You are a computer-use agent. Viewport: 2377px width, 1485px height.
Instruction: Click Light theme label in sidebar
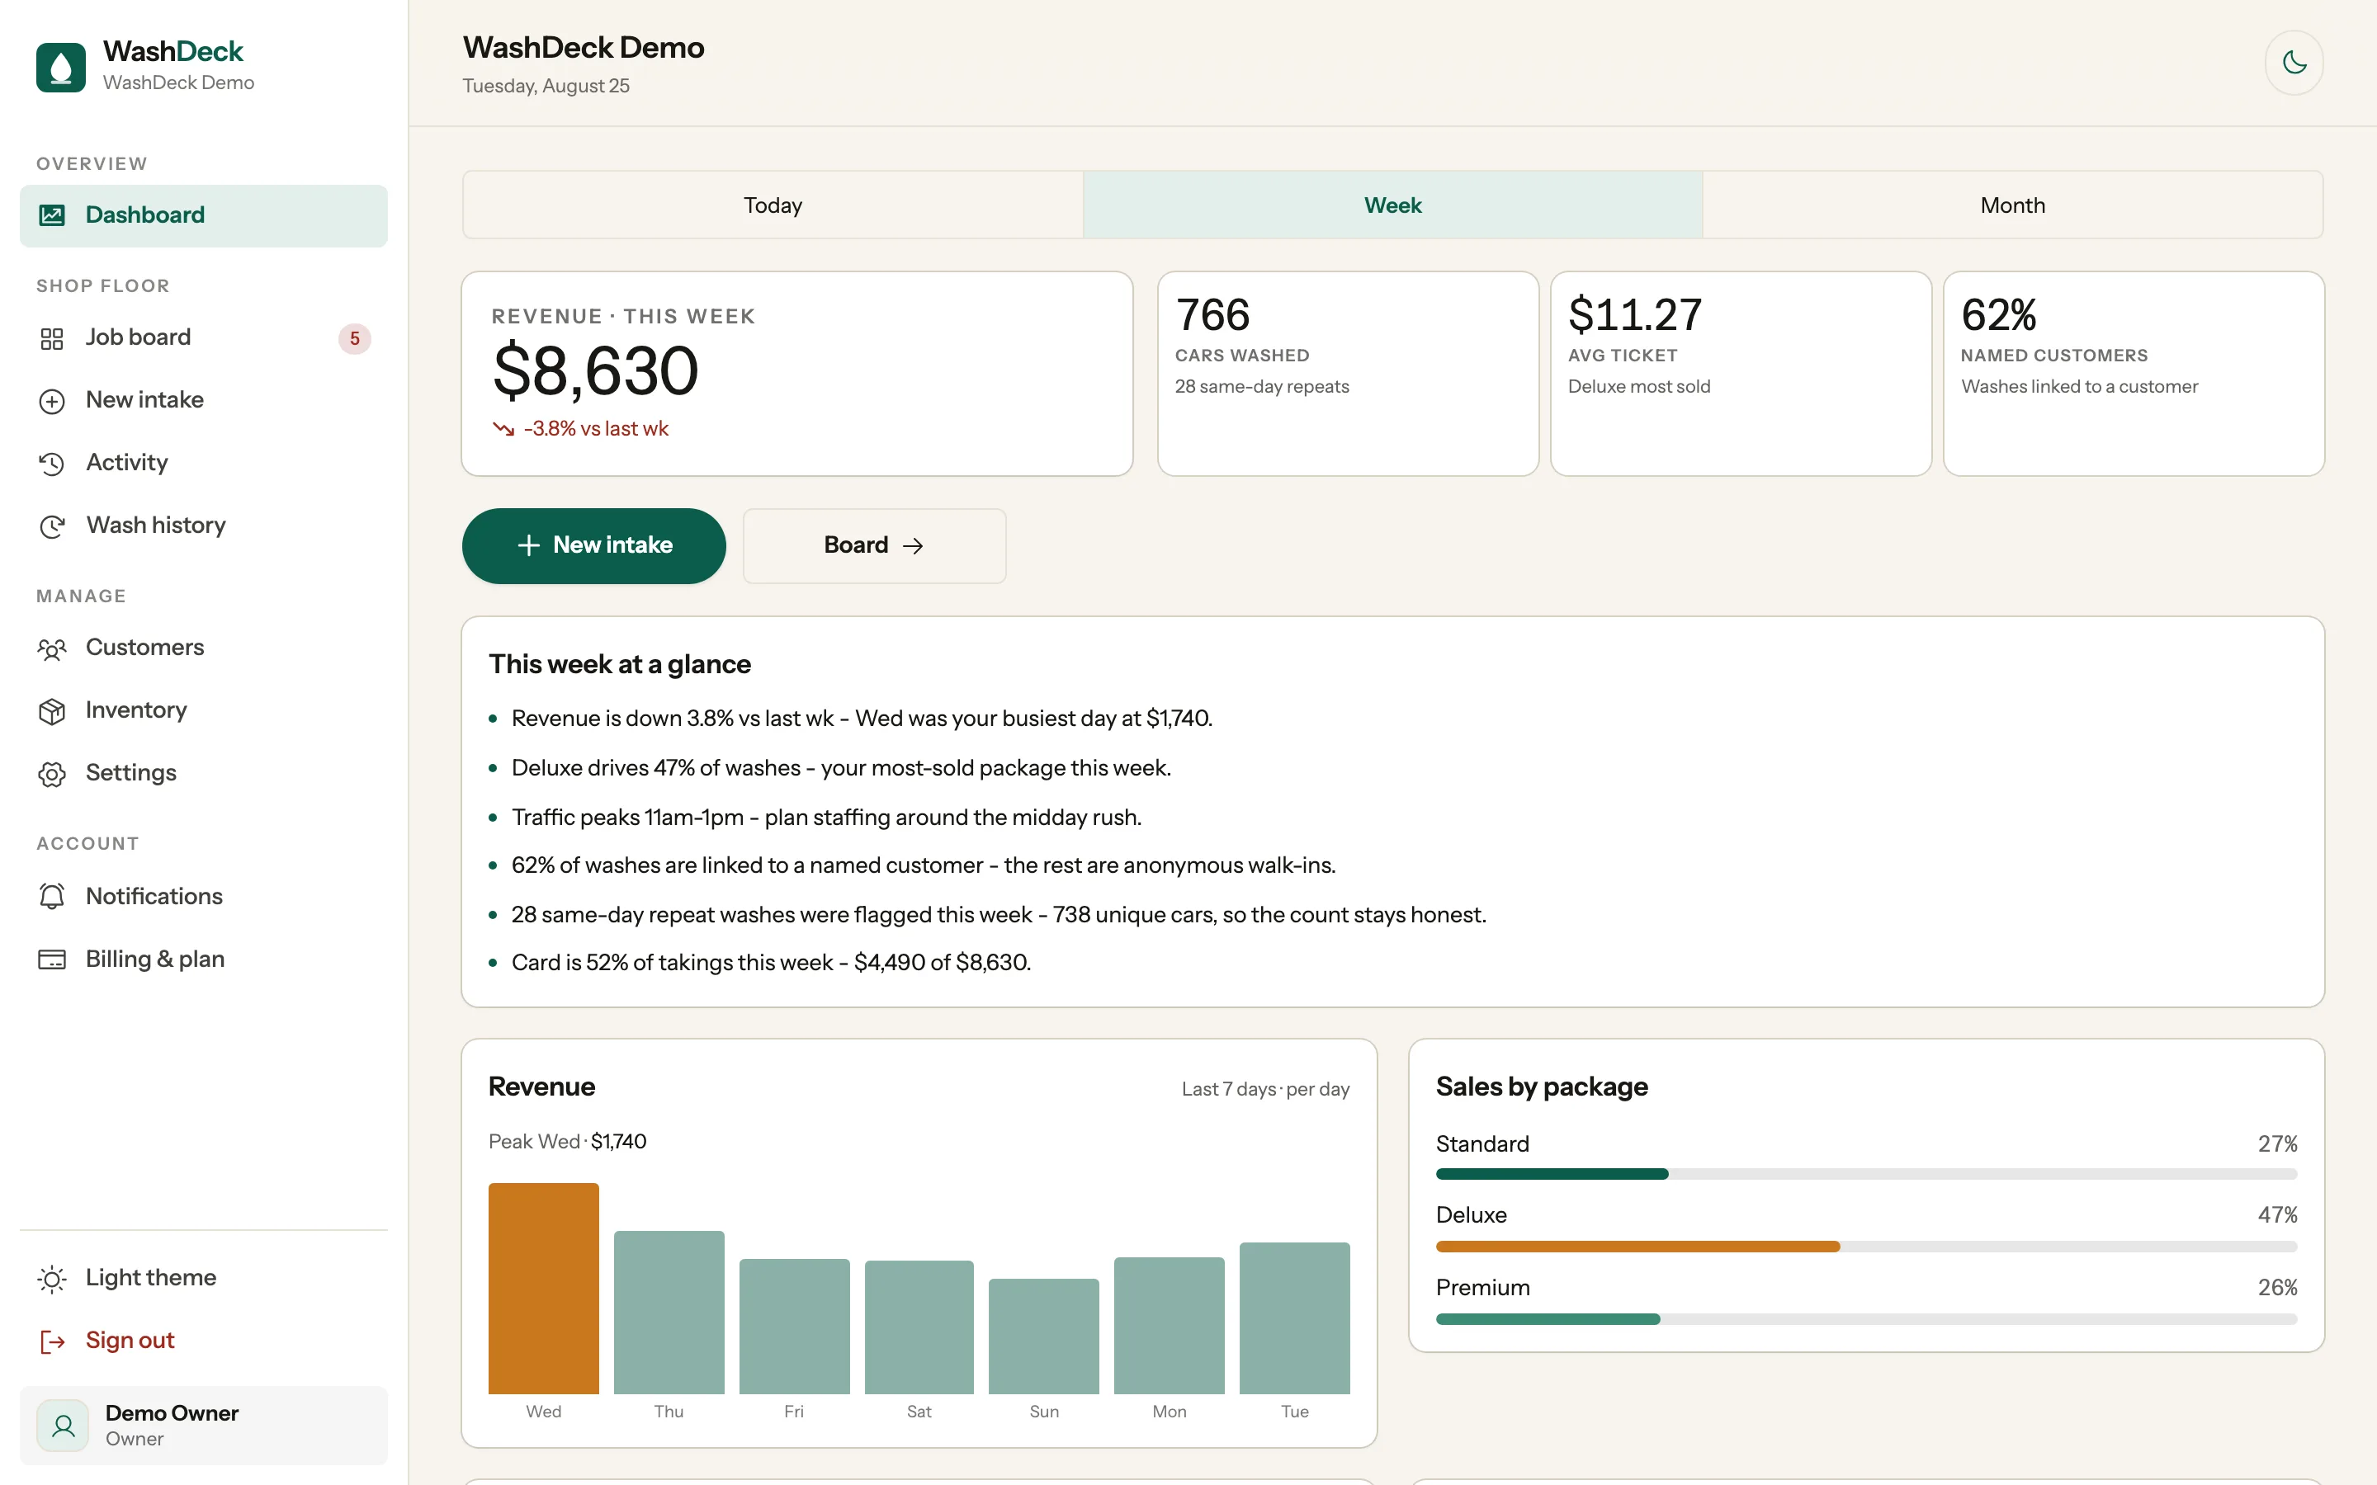click(151, 1278)
